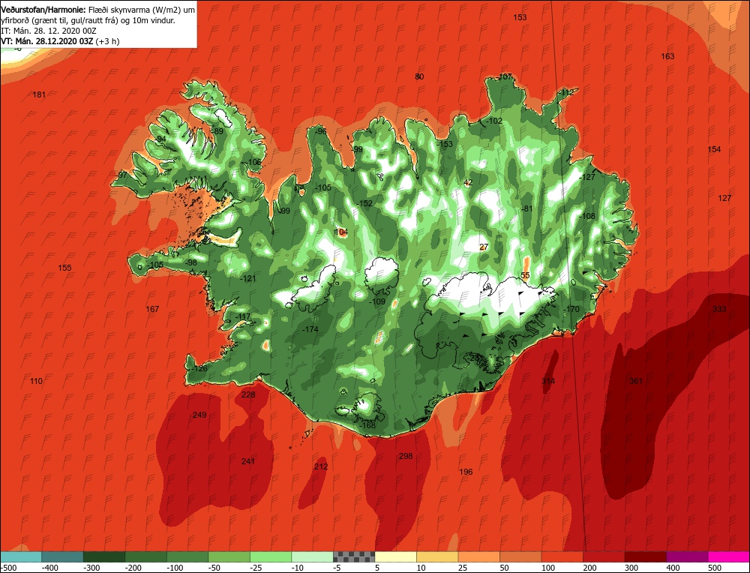The height and width of the screenshot is (573, 750).
Task: Click the 127 value near the east edge
Action: [x=724, y=198]
